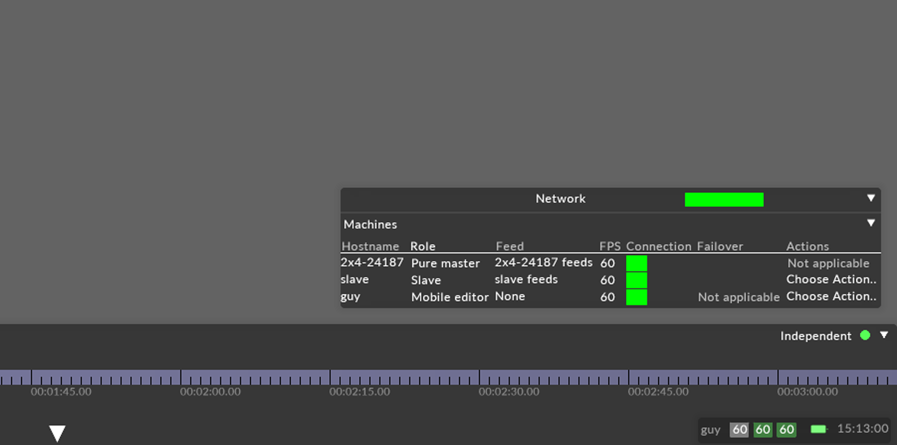Click the Mobile editor role
Image resolution: width=897 pixels, height=445 pixels.
pos(450,297)
